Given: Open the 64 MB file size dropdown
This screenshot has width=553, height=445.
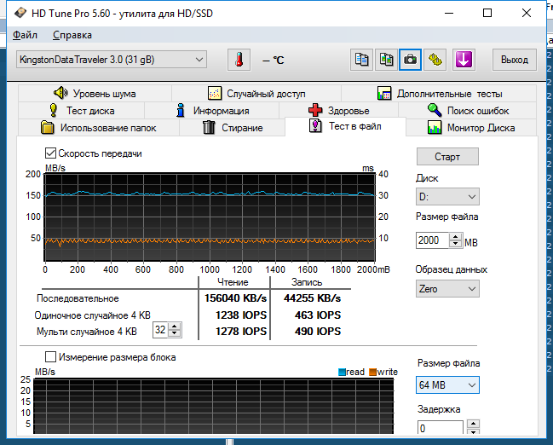Looking at the screenshot, I should pyautogui.click(x=447, y=385).
